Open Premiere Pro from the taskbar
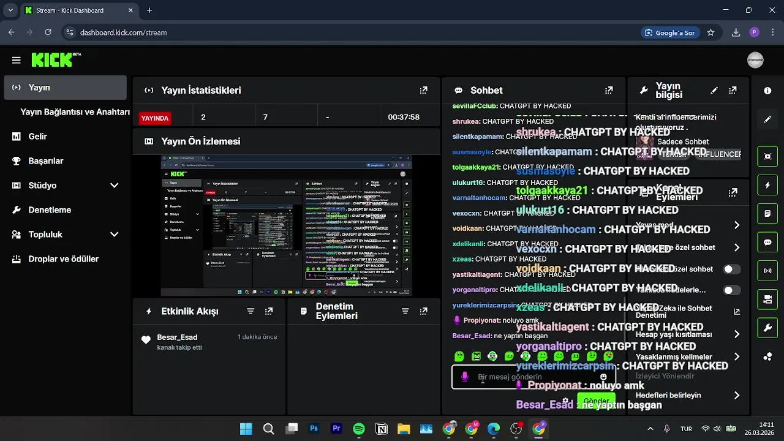This screenshot has width=784, height=441. coord(336,429)
